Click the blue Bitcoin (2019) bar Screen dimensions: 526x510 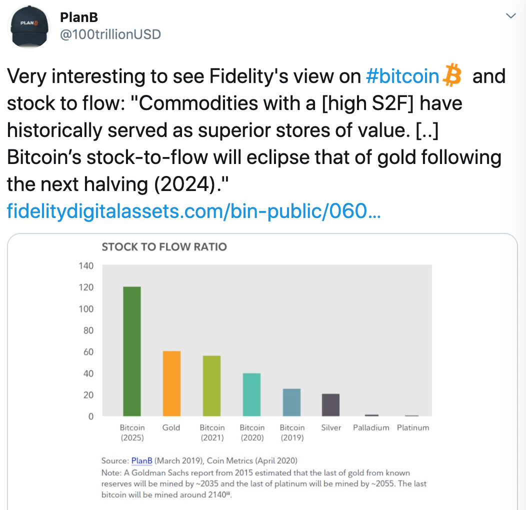coord(291,402)
